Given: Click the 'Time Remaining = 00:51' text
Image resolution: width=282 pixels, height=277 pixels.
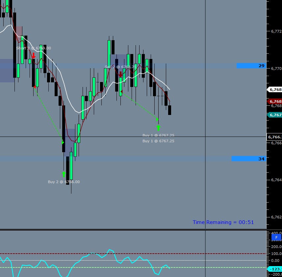Looking at the screenshot, I should (x=223, y=222).
